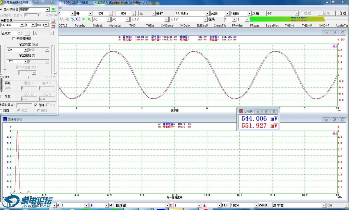Image resolution: width=349 pixels, height=210 pixels.
Task: Click the green input level meter bar
Action: coord(286,19)
